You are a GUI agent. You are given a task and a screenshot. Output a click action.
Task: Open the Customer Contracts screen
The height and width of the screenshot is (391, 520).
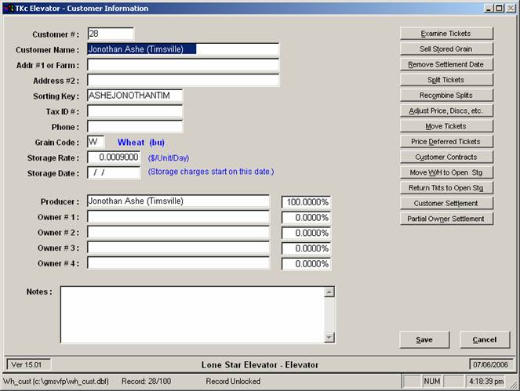click(x=446, y=157)
